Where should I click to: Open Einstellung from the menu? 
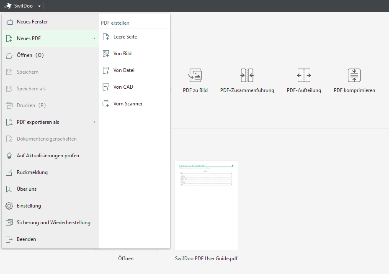pos(50,206)
